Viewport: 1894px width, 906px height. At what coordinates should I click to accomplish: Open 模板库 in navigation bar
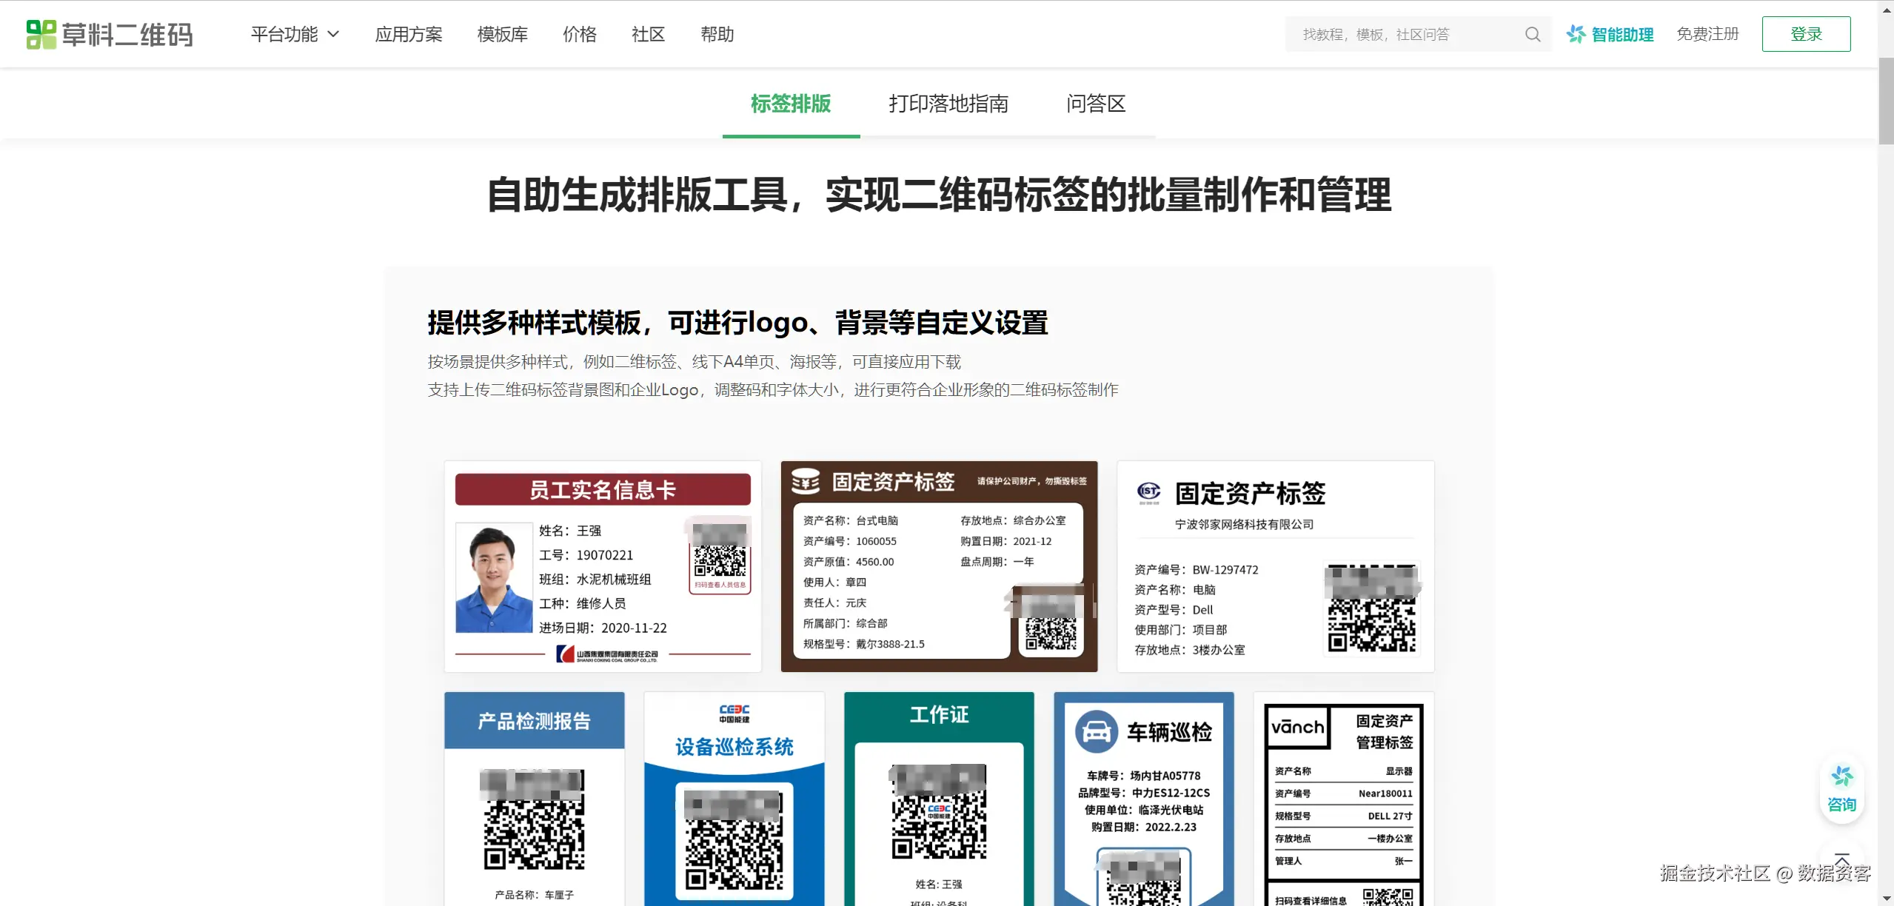502,34
